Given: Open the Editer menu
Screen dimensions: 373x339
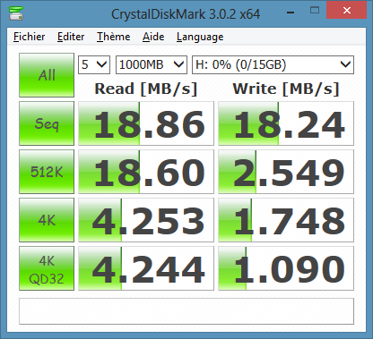Looking at the screenshot, I should pyautogui.click(x=71, y=37).
